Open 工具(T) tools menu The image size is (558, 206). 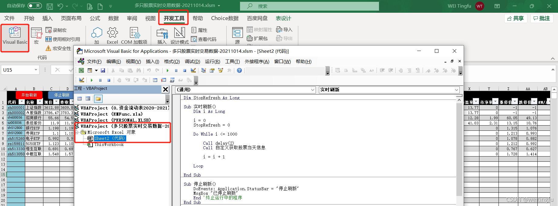(232, 62)
